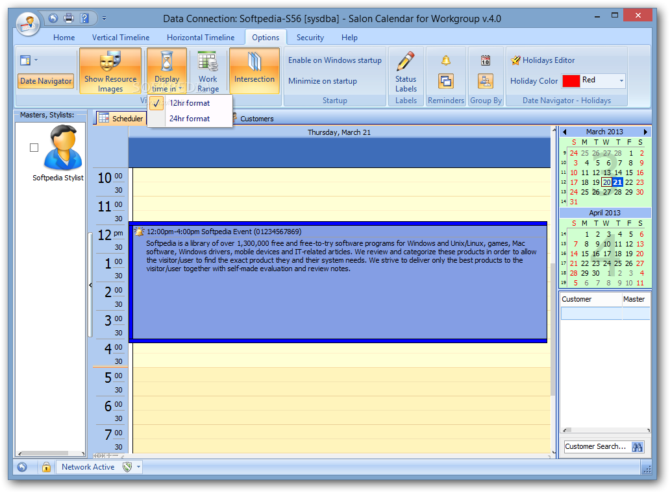Click the Customer column header
The image size is (670, 493).
[x=591, y=299]
